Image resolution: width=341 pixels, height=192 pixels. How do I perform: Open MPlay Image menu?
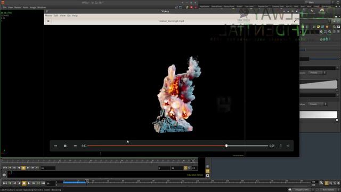click(x=33, y=7)
